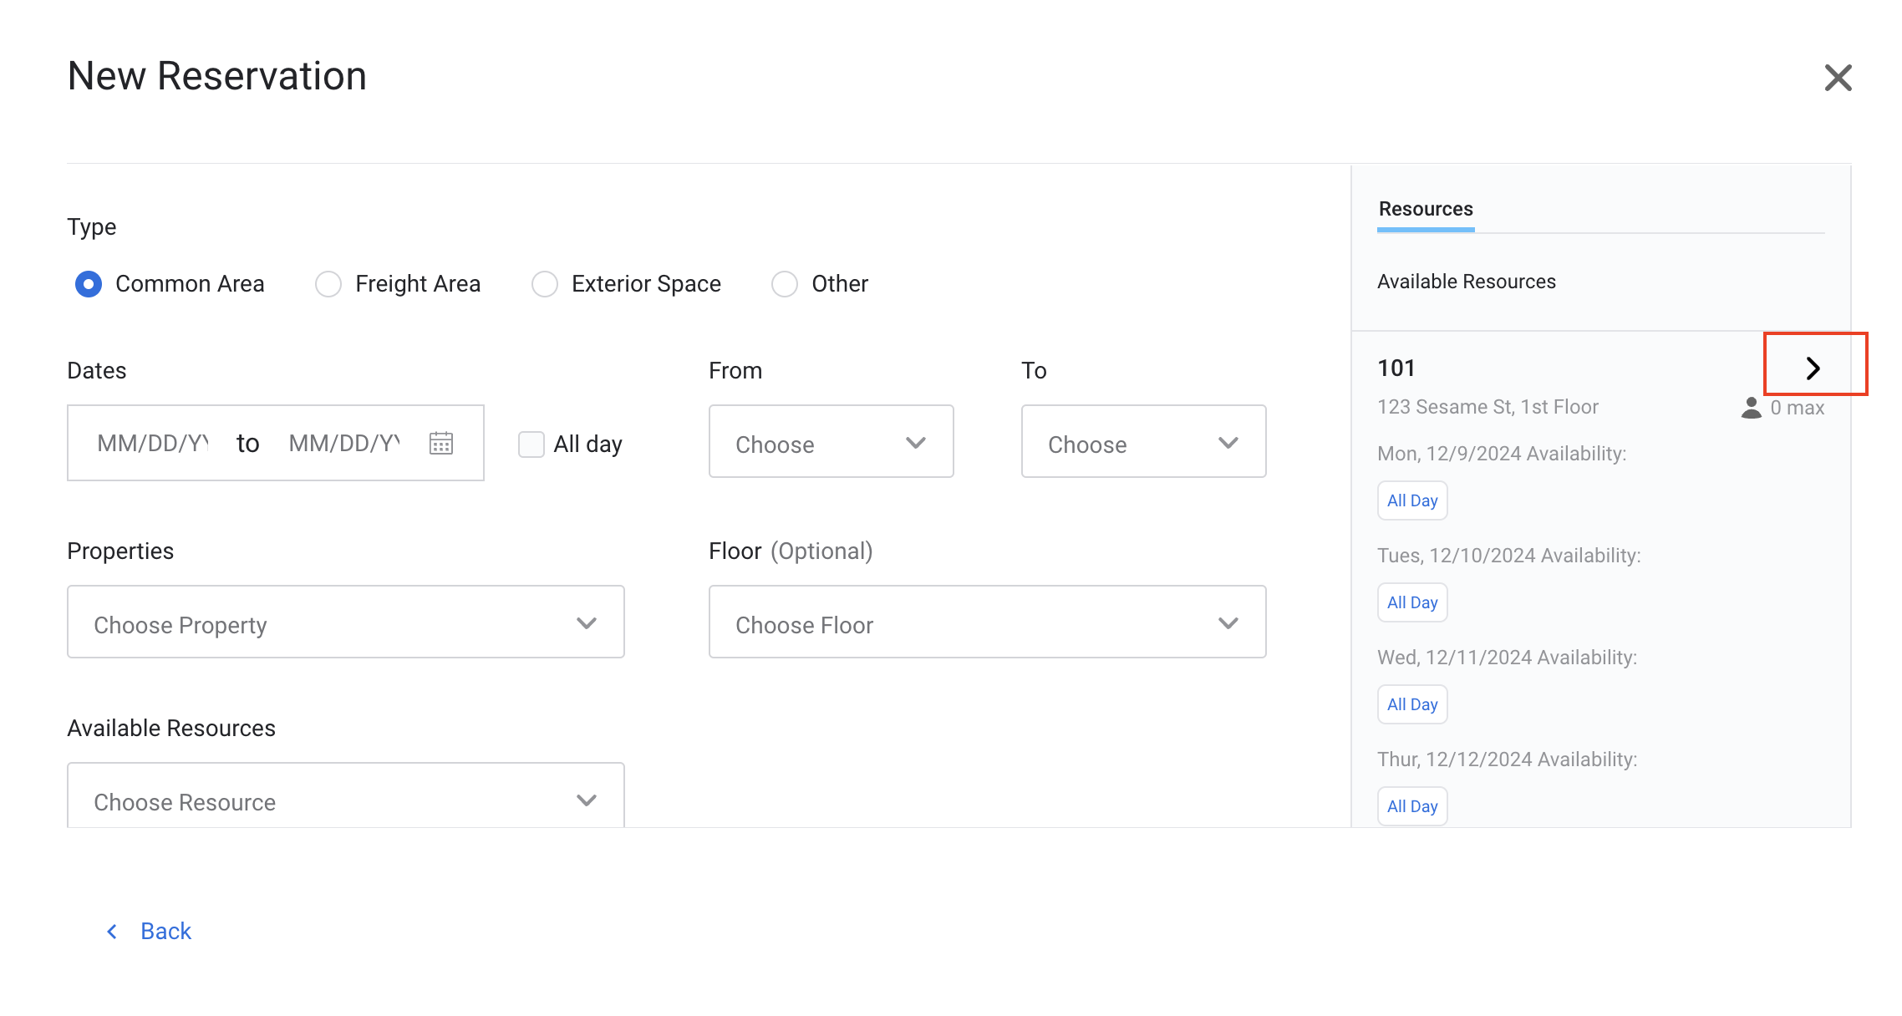Enable the All day checkbox
The image size is (1902, 1016).
pos(531,444)
